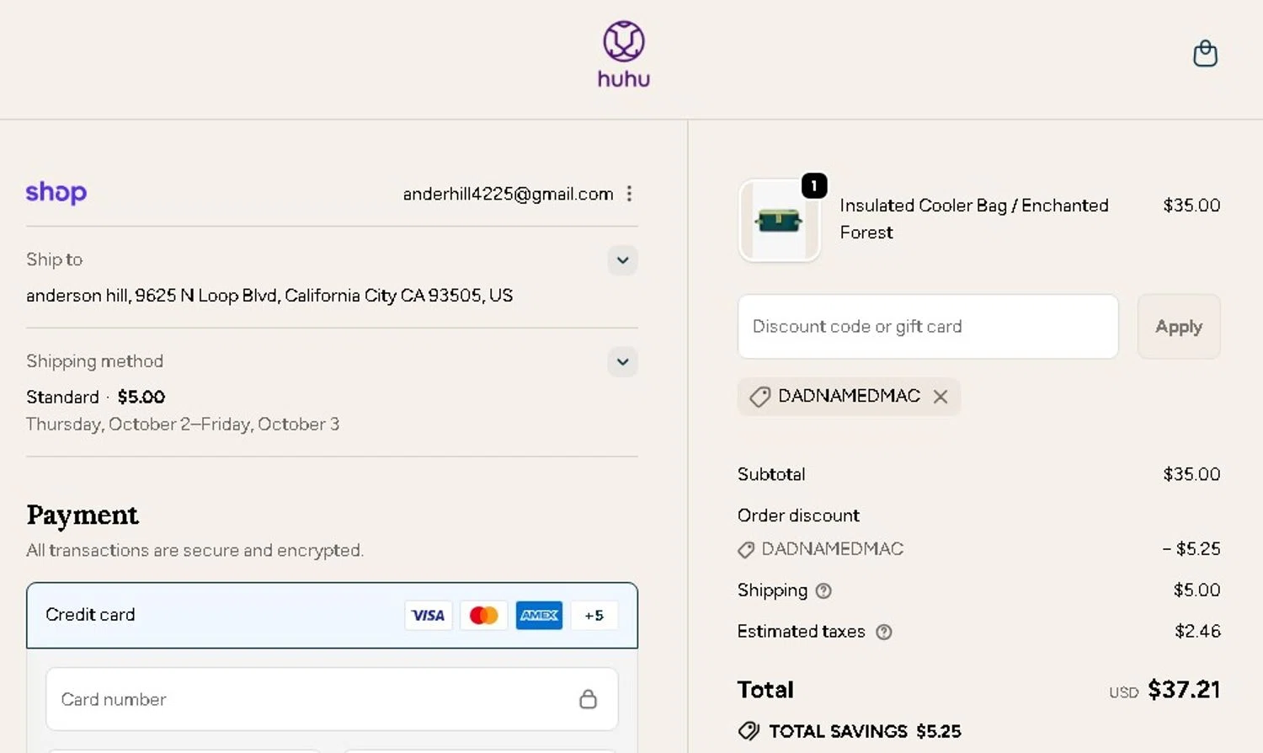This screenshot has width=1263, height=753.
Task: Click the huhu logo
Action: pos(624,55)
